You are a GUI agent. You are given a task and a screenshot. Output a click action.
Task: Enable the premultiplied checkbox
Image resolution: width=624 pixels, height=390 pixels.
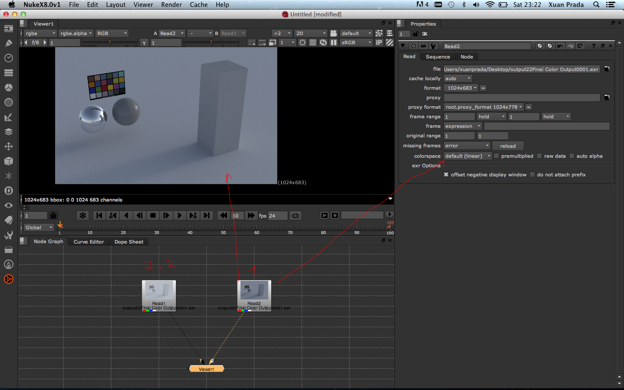[x=497, y=156]
